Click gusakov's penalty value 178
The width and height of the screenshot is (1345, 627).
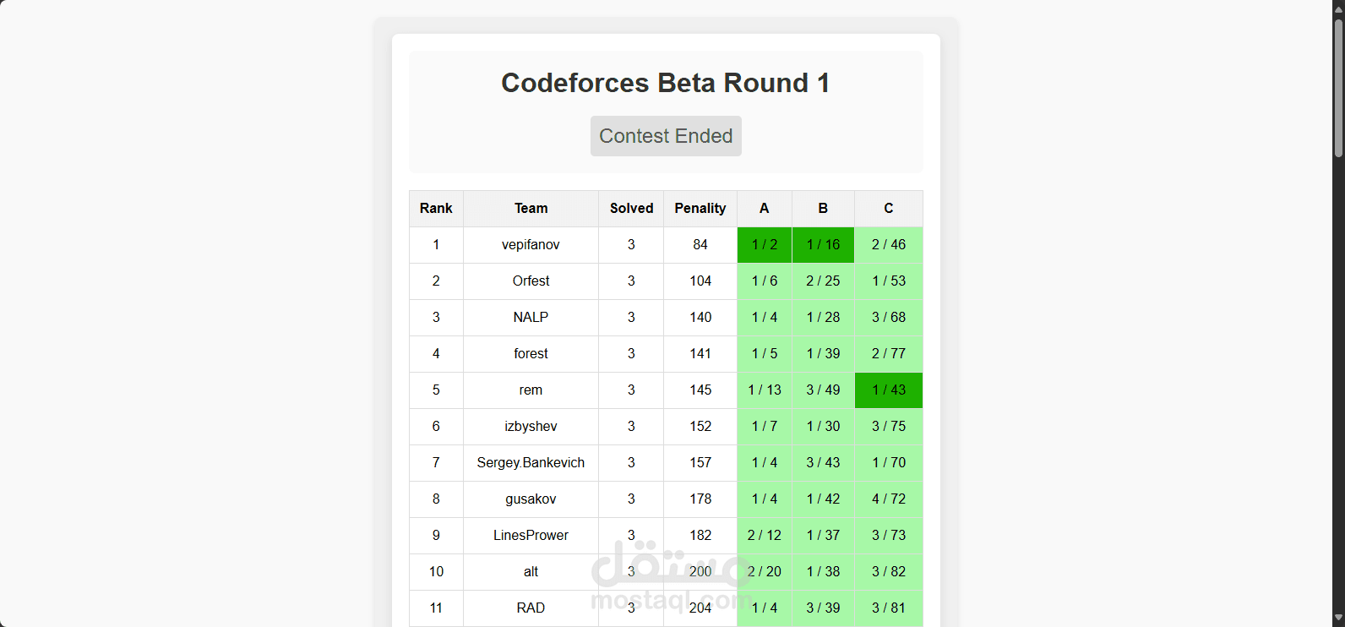point(700,499)
